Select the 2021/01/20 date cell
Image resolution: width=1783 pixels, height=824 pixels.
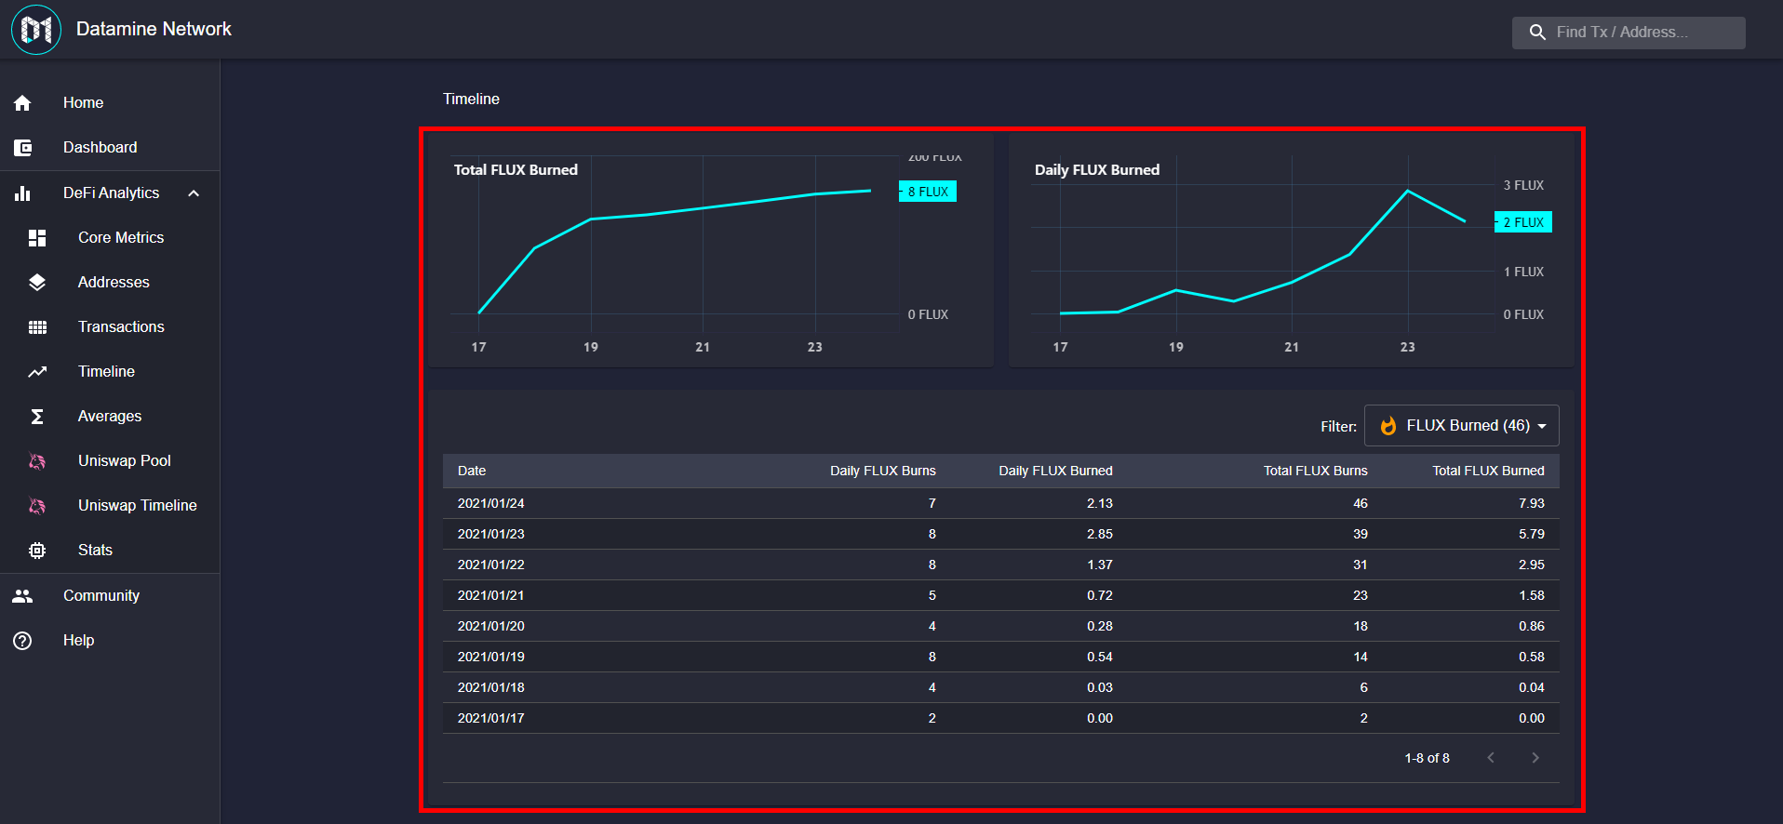(x=491, y=627)
